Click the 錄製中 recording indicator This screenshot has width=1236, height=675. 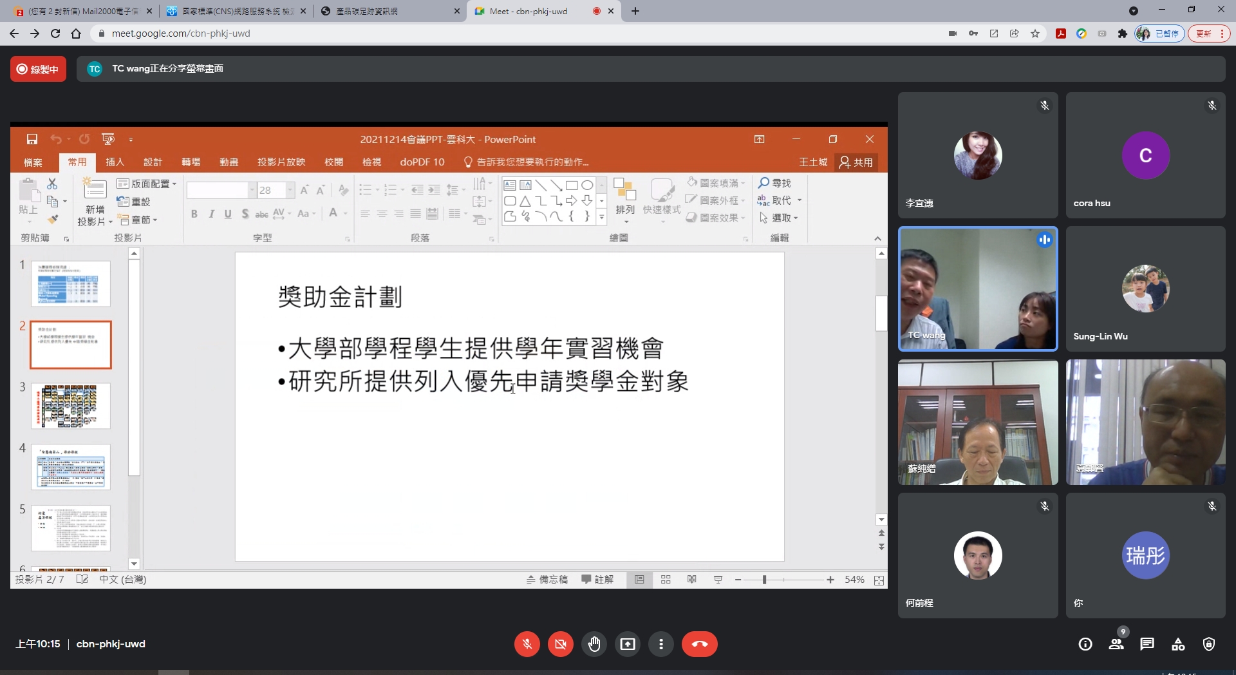[38, 69]
